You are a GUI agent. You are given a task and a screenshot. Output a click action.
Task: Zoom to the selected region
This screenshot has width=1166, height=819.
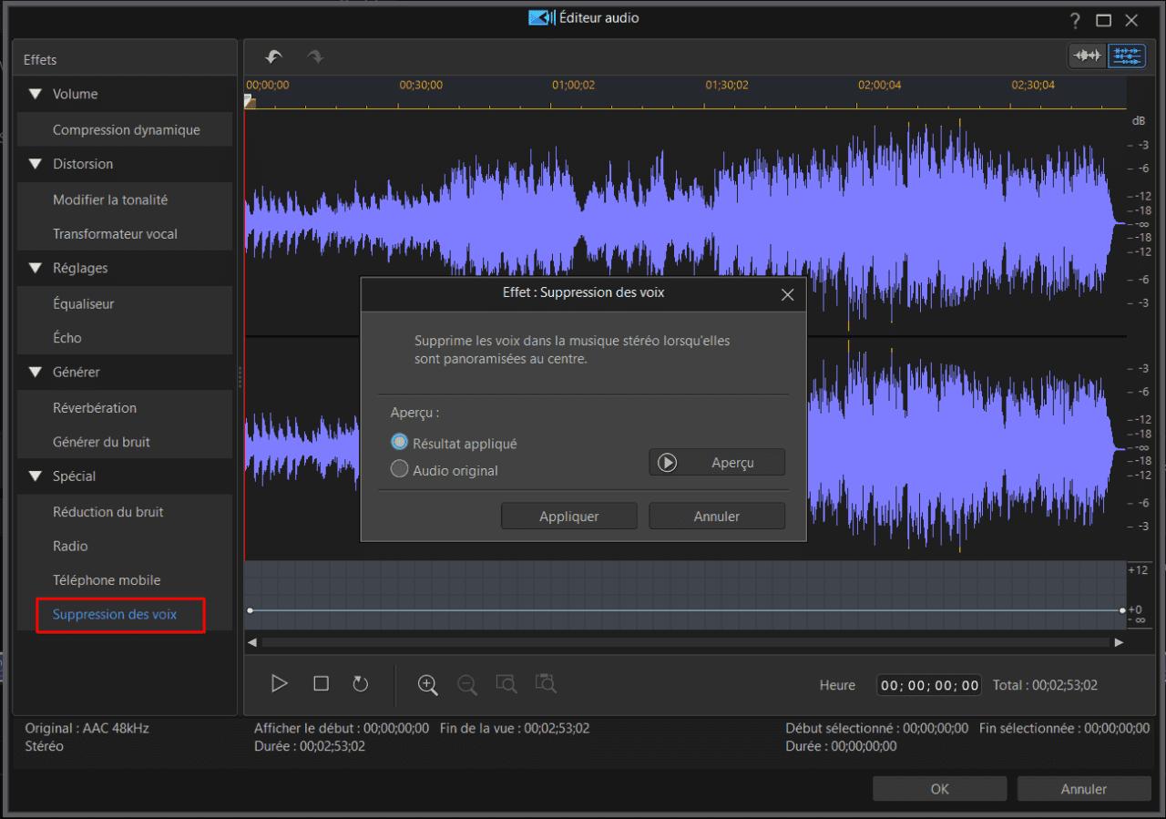point(506,684)
